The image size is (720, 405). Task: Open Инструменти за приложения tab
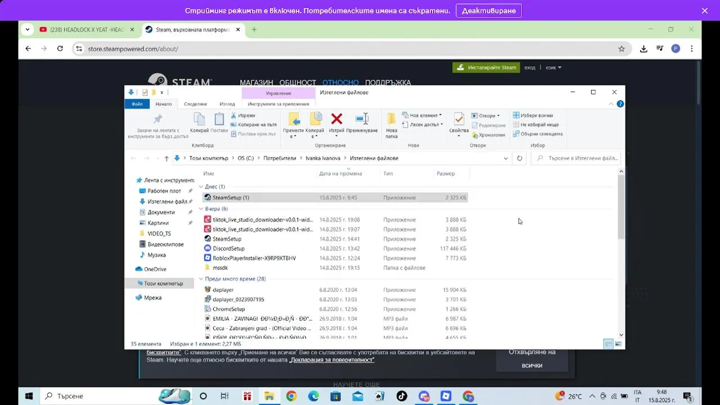click(278, 104)
